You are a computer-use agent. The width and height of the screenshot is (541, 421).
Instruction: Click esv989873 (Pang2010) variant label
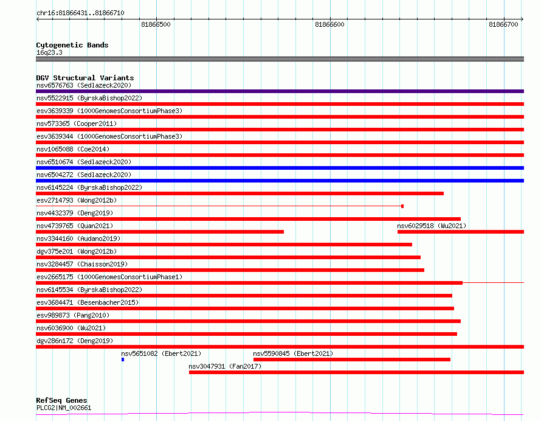73,315
